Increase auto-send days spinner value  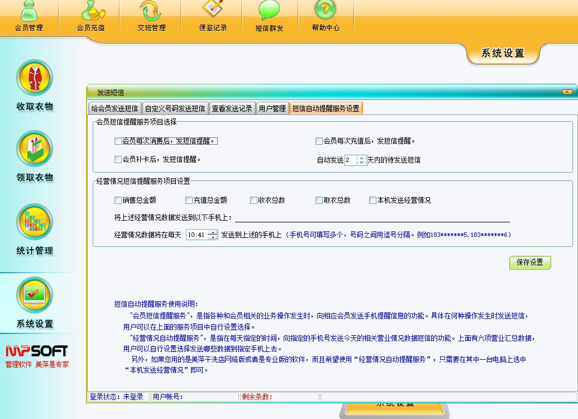click(x=361, y=158)
